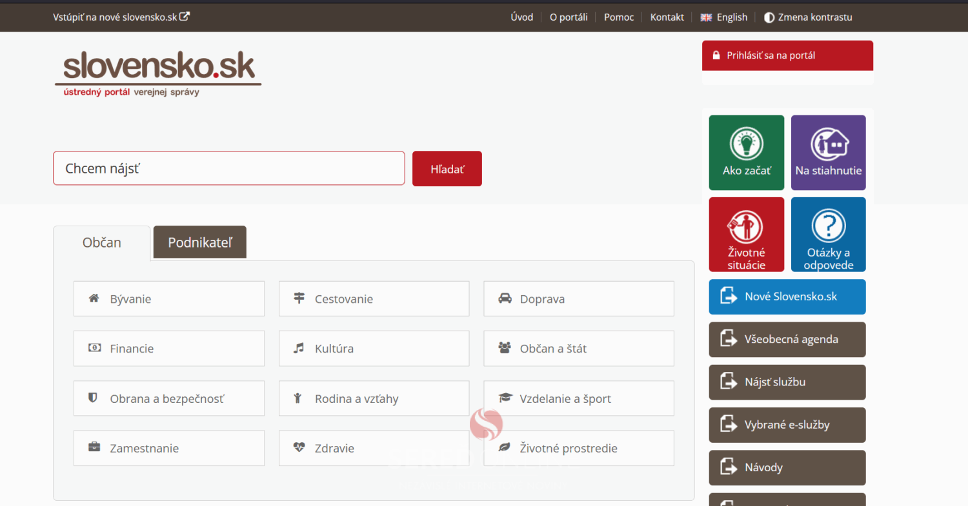Image resolution: width=968 pixels, height=506 pixels.
Task: Follow the Vstúpiť na nové slovensko.sk link
Action: coord(121,17)
